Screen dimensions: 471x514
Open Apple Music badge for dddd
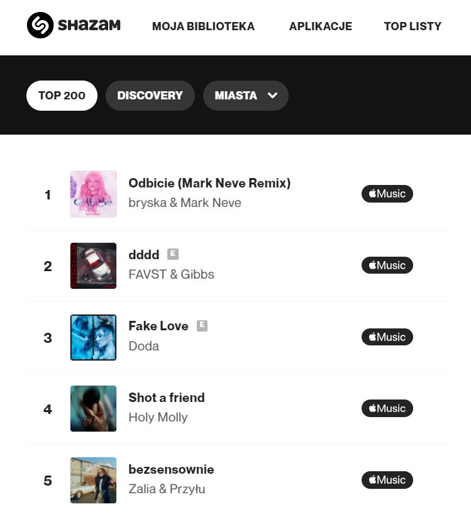click(x=387, y=265)
